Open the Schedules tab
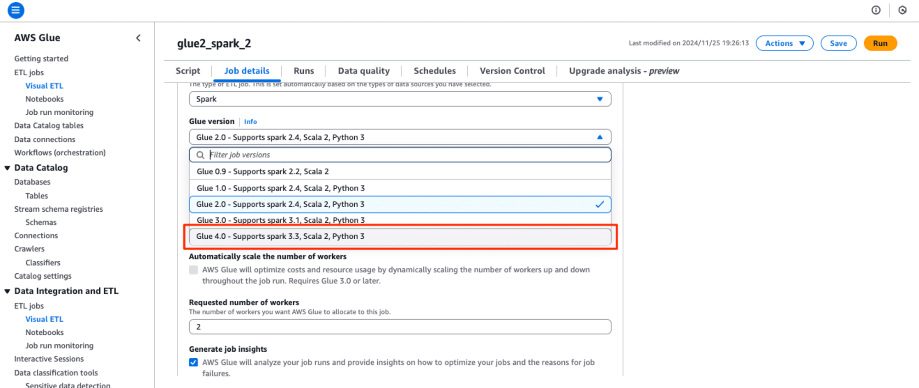The image size is (919, 388). [435, 71]
